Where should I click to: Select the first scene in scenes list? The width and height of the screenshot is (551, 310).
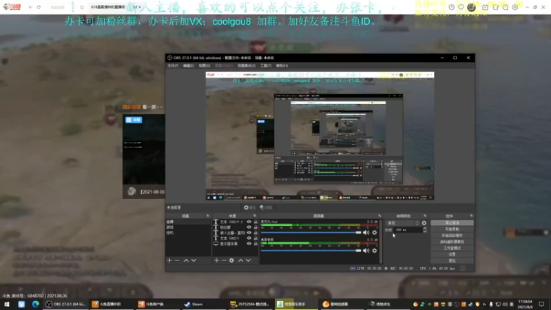coord(188,222)
